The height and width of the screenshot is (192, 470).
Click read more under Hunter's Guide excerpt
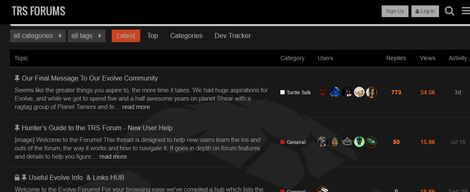pyautogui.click(x=113, y=157)
